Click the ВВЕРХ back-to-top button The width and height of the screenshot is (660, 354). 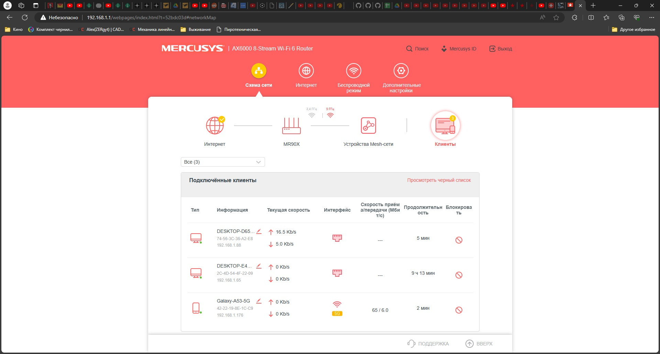click(x=479, y=343)
